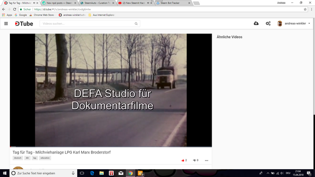Select the ddr tag
Image resolution: width=315 pixels, height=177 pixels.
(27, 158)
